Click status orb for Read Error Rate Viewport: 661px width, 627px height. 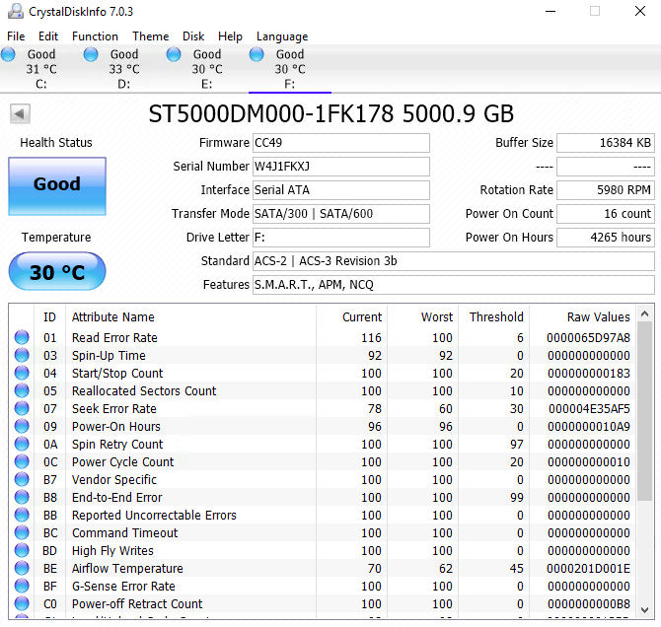22,338
